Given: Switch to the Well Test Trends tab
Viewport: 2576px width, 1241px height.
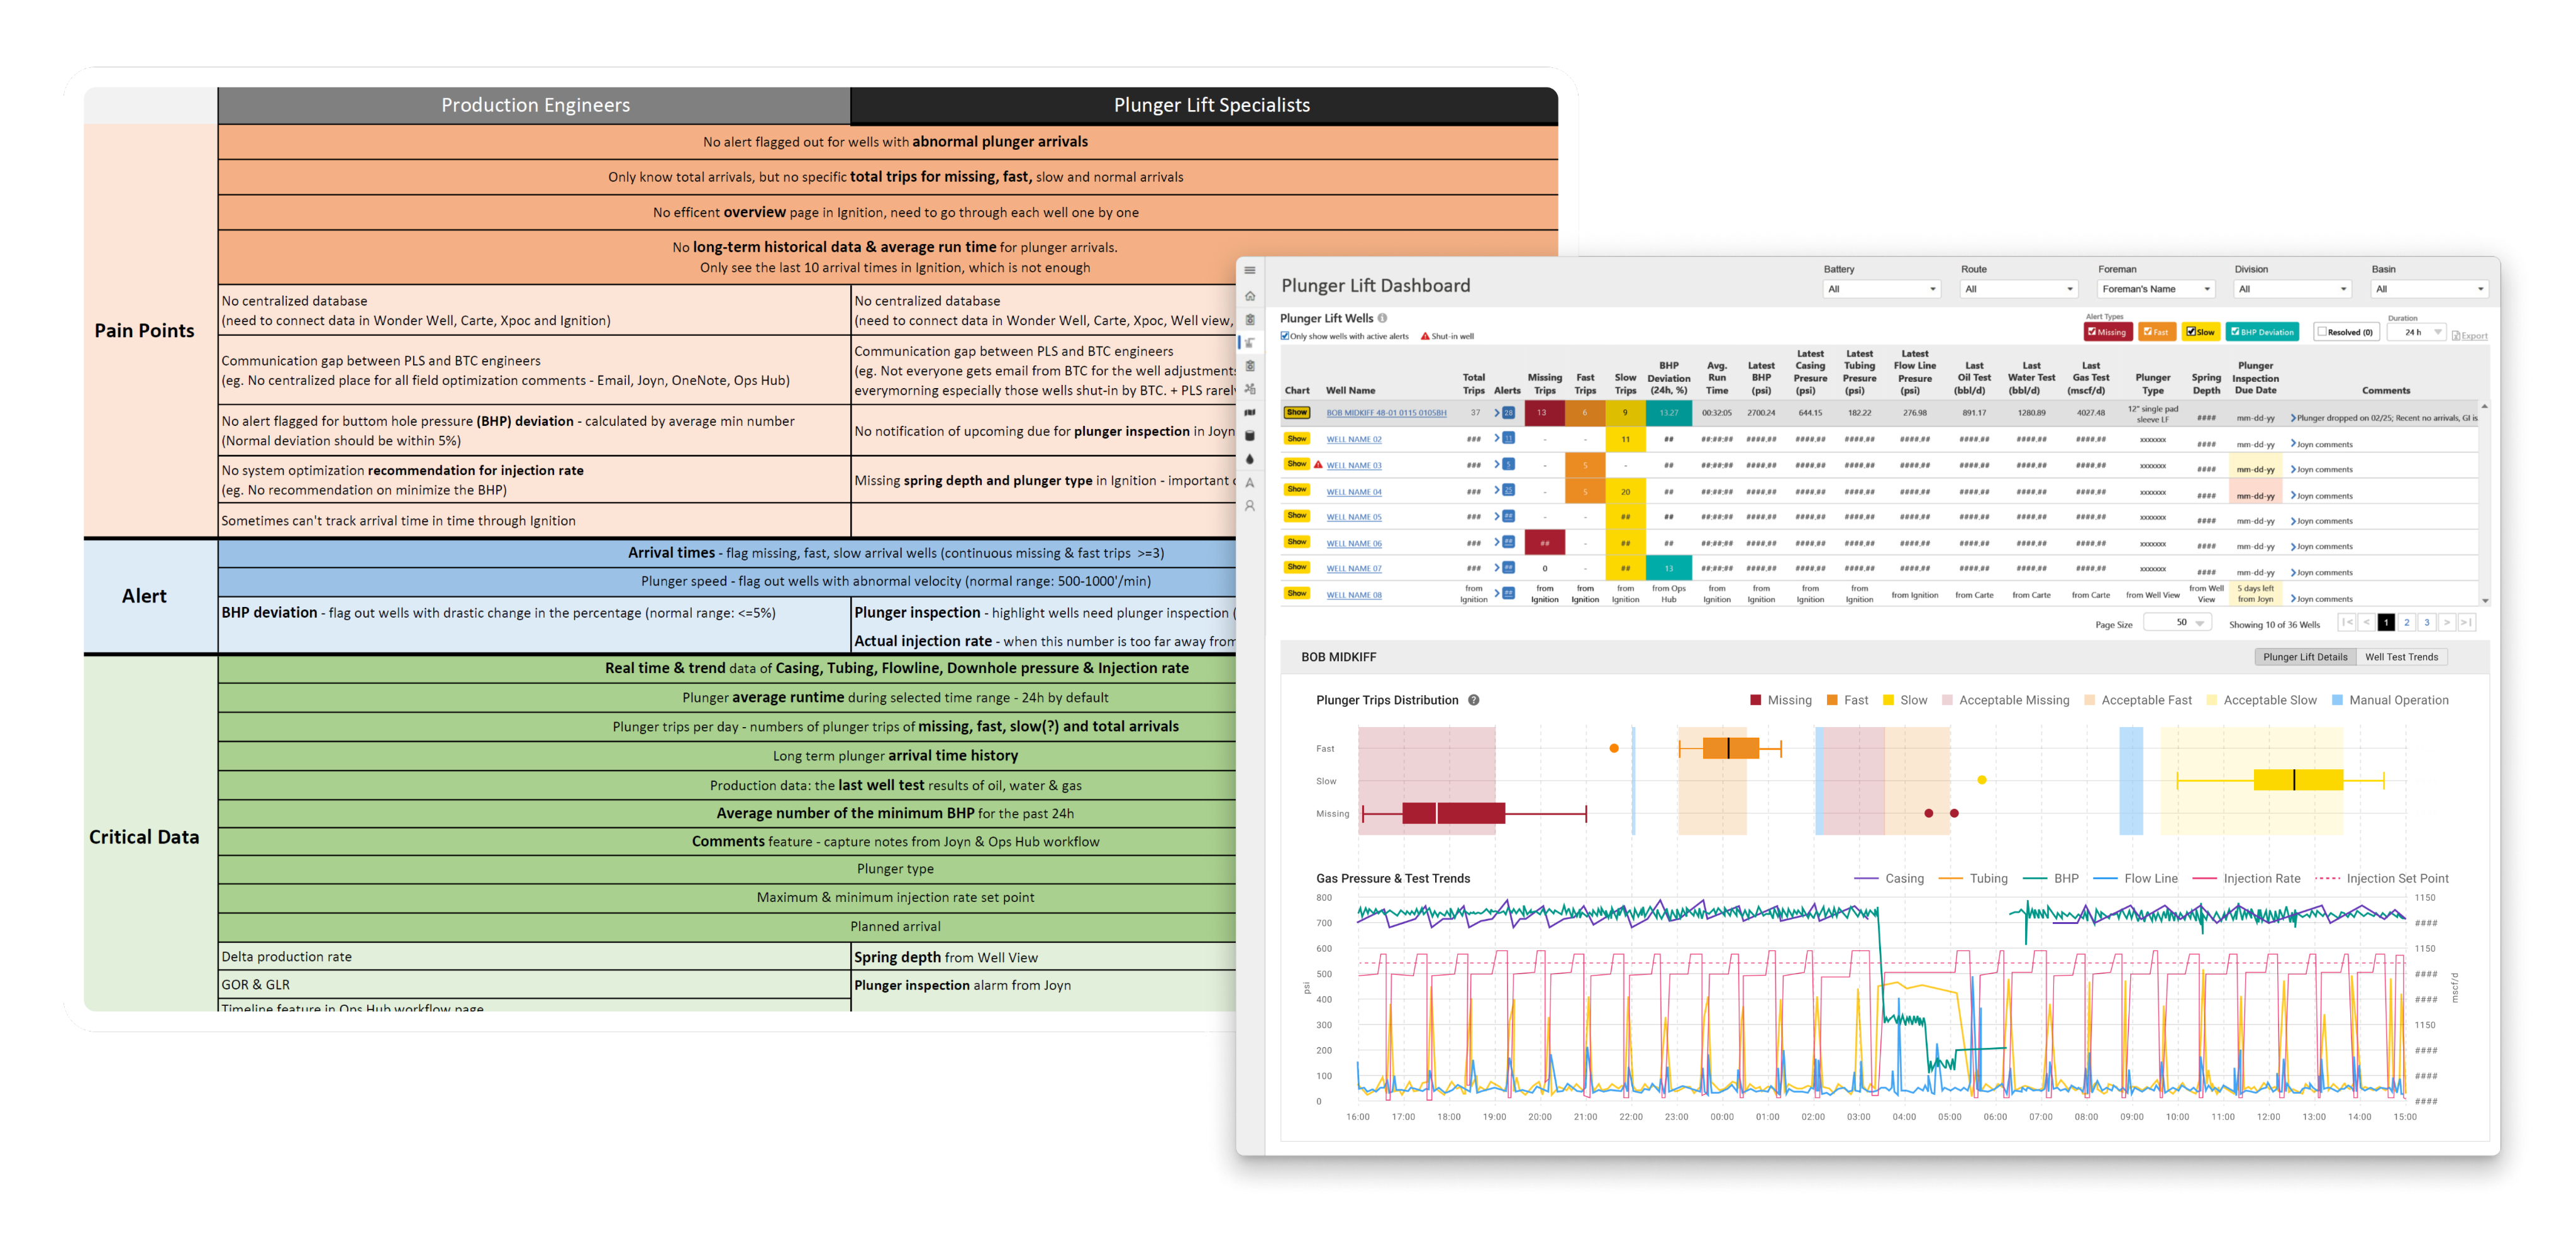Looking at the screenshot, I should (x=2401, y=657).
